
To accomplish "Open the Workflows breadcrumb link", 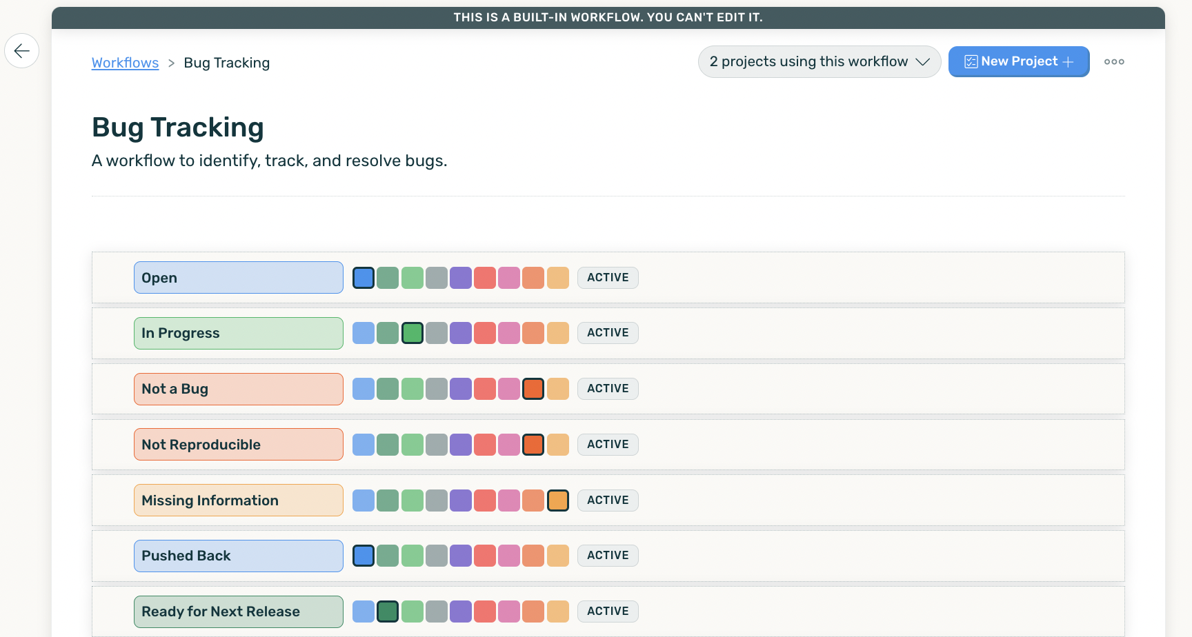I will (x=125, y=63).
